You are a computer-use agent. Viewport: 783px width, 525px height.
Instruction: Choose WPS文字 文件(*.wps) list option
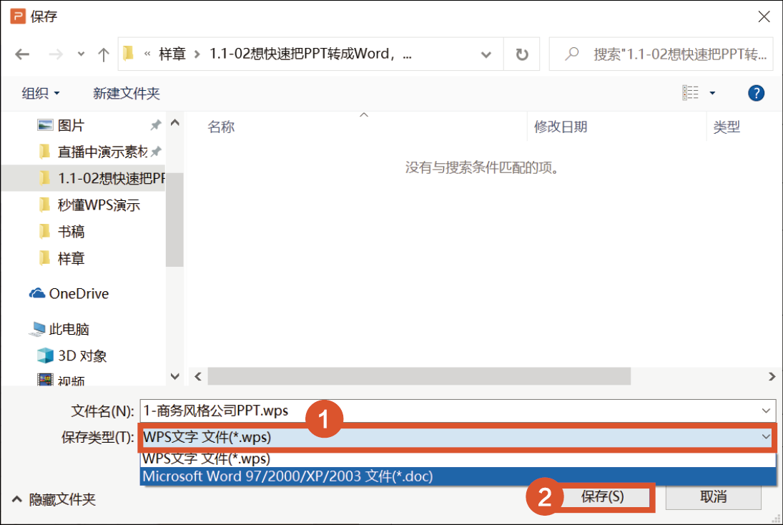(x=207, y=458)
